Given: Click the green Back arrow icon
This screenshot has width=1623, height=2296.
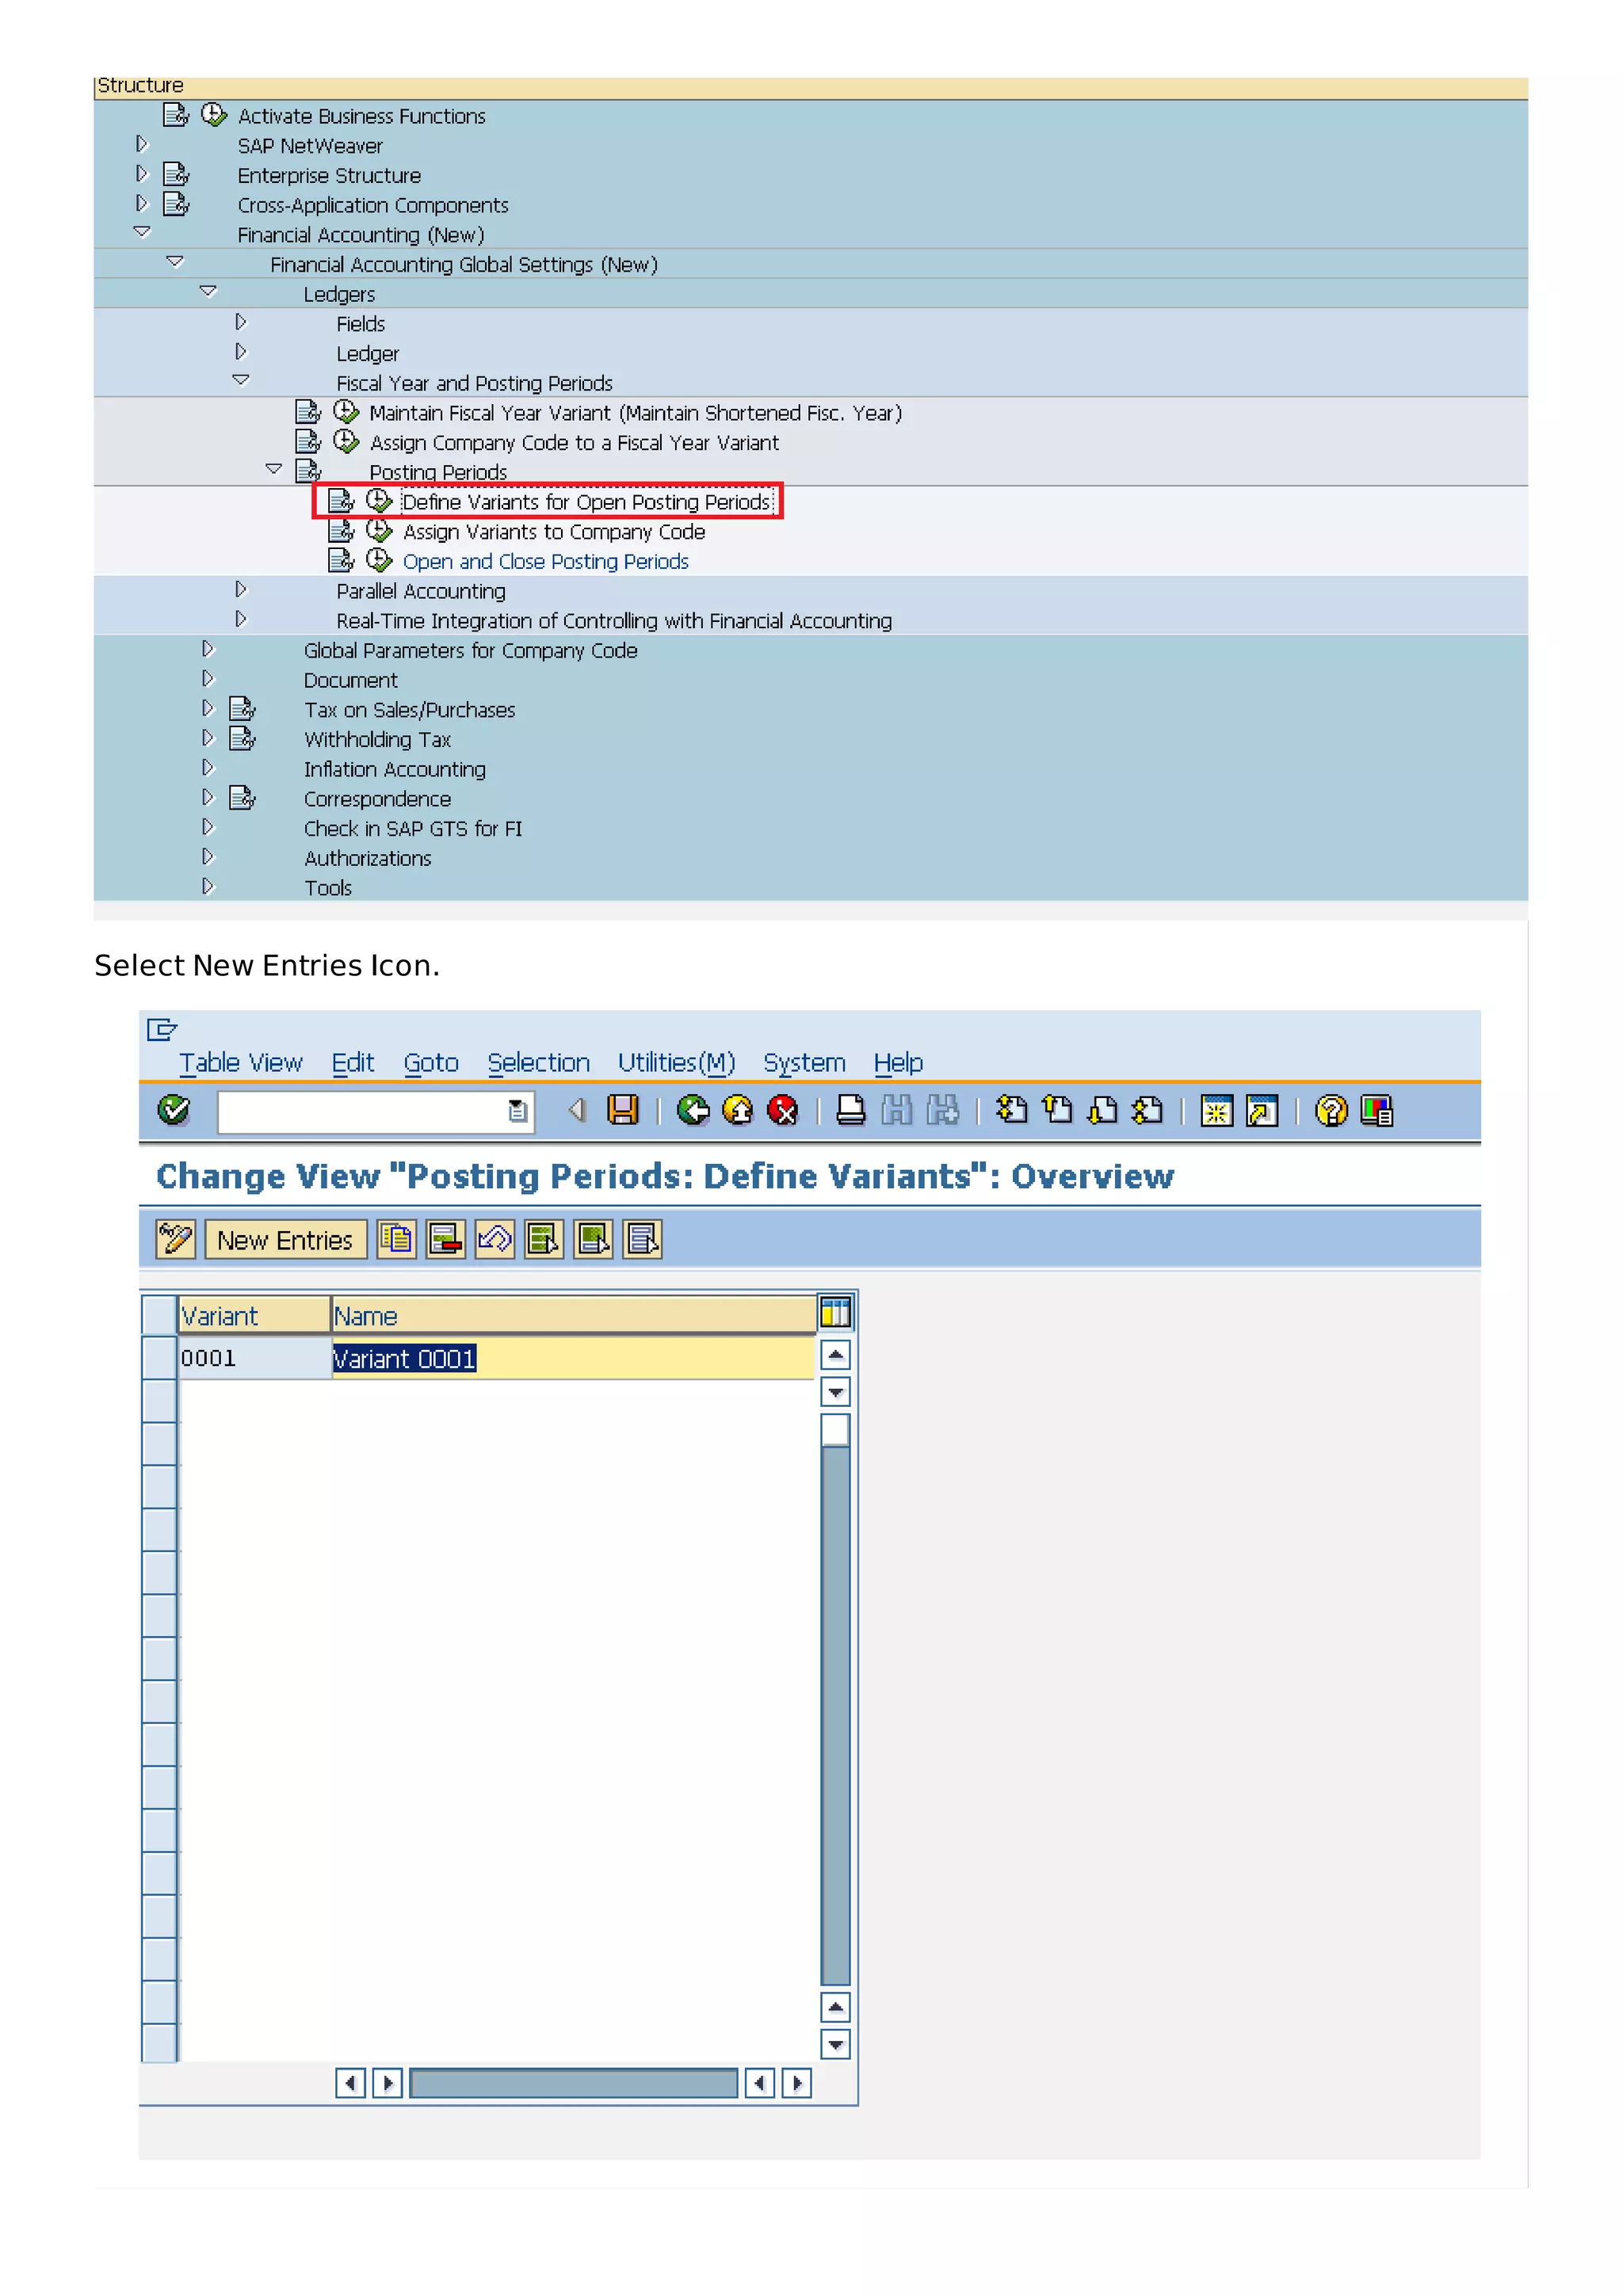Looking at the screenshot, I should pyautogui.click(x=692, y=1110).
